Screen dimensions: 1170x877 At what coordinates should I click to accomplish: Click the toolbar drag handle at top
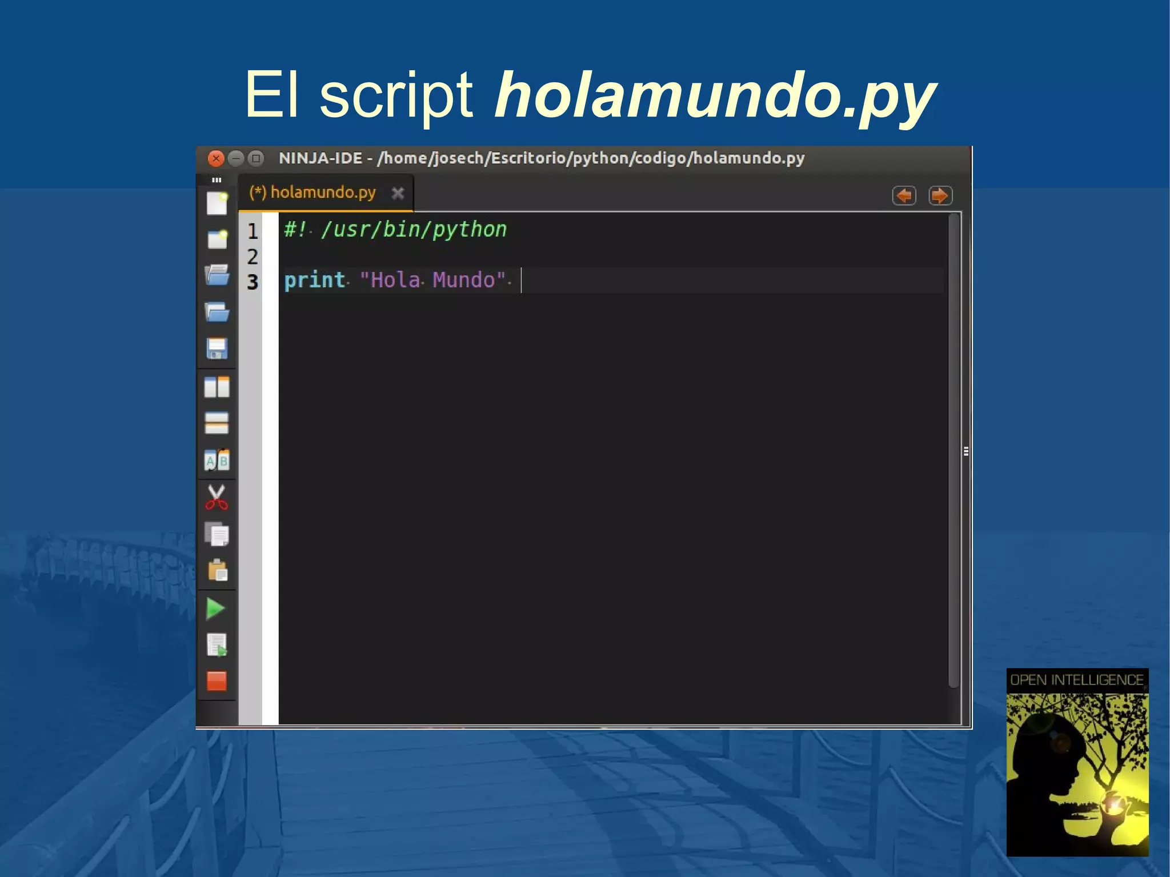point(217,180)
